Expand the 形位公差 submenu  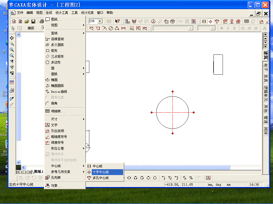65,148
